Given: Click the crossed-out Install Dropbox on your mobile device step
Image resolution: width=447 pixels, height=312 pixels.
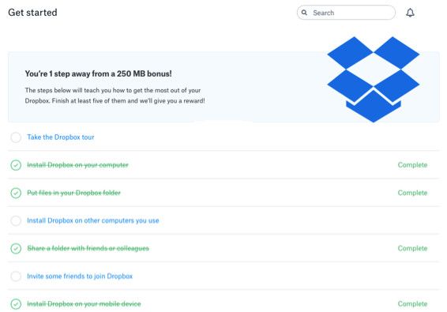Looking at the screenshot, I should 84,304.
